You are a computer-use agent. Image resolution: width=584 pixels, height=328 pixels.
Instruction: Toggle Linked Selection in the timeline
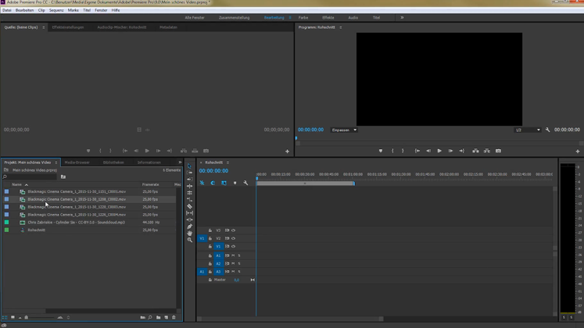point(224,183)
